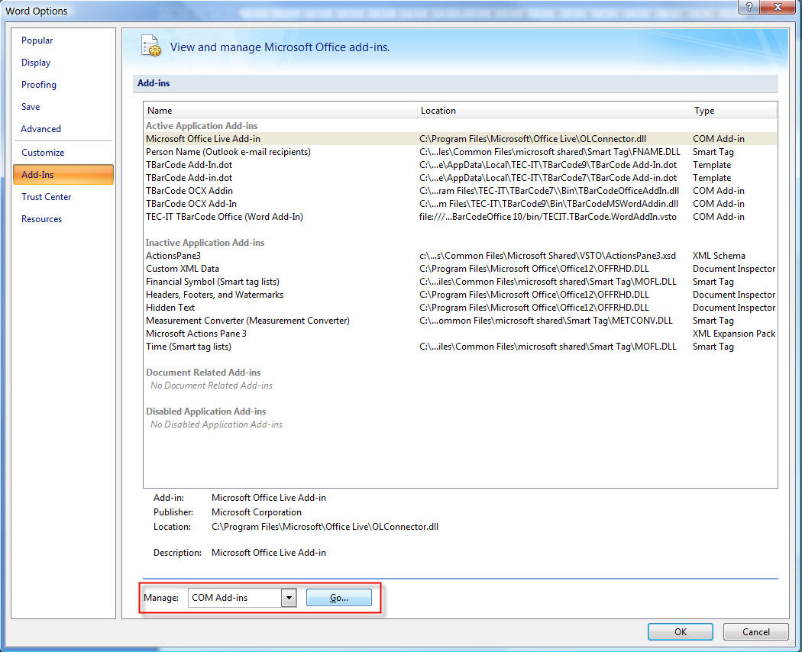Viewport: 802px width, 652px height.
Task: Click the Cancel button
Action: (755, 631)
